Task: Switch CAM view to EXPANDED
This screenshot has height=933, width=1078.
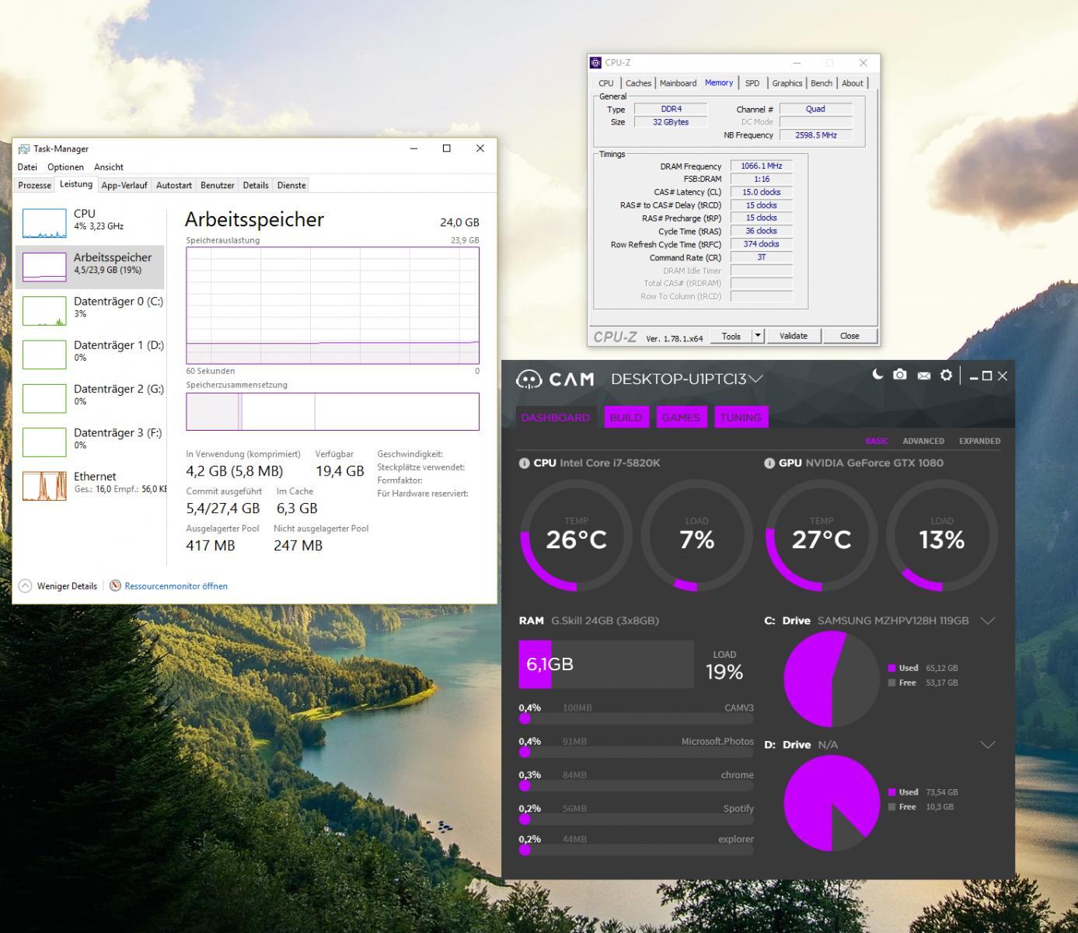Action: coord(979,441)
